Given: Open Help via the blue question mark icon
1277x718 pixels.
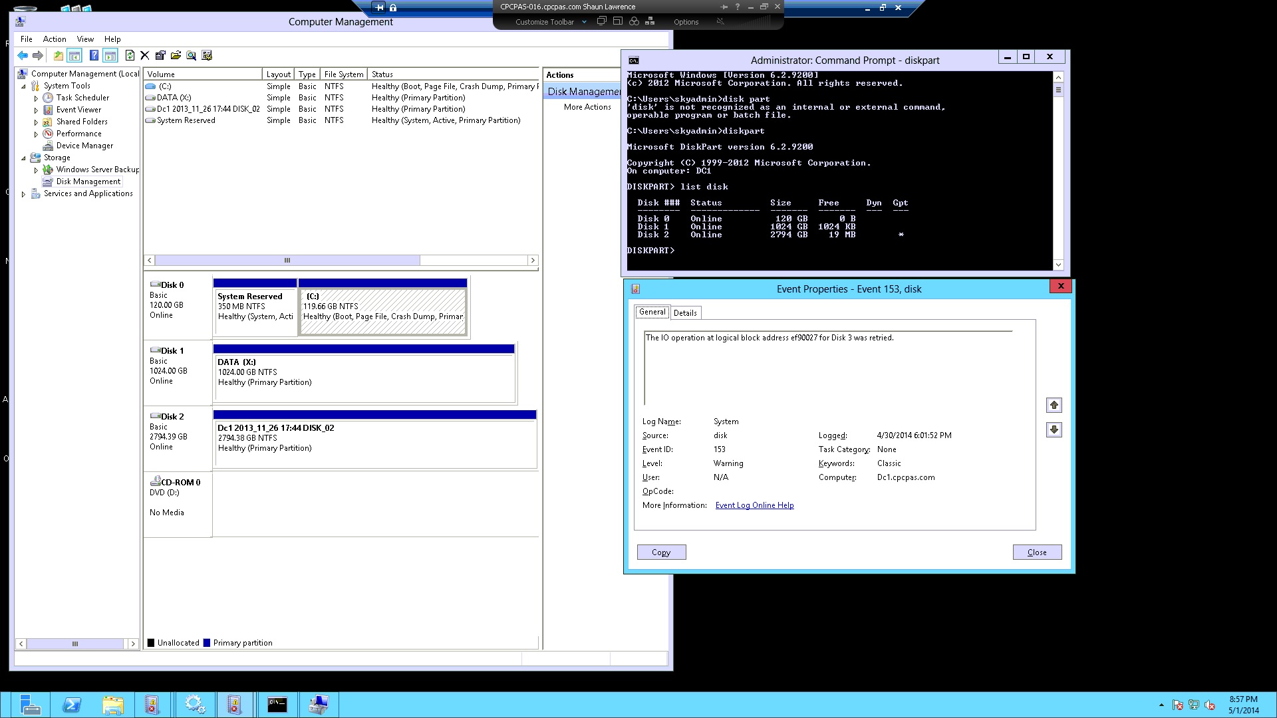Looking at the screenshot, I should [x=94, y=56].
